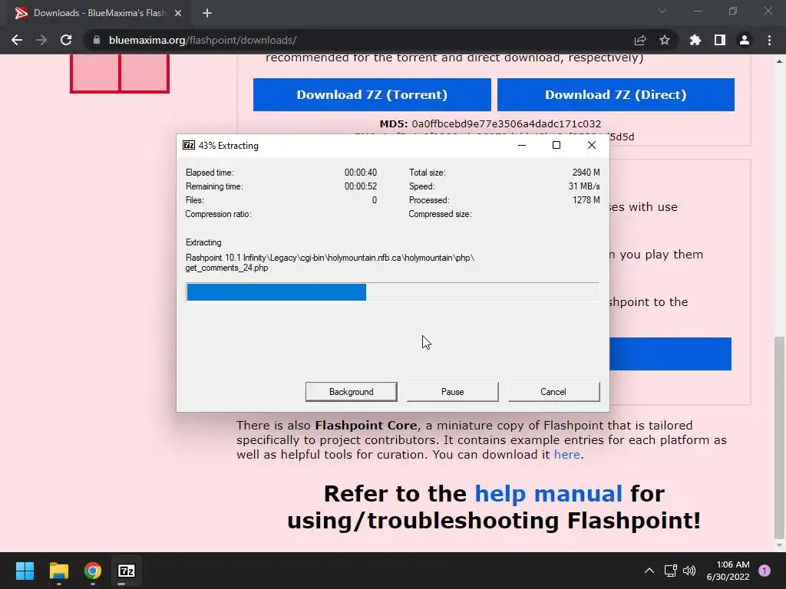Viewport: 786px width, 589px height.
Task: Open the Extensions puzzle icon
Action: tap(695, 40)
